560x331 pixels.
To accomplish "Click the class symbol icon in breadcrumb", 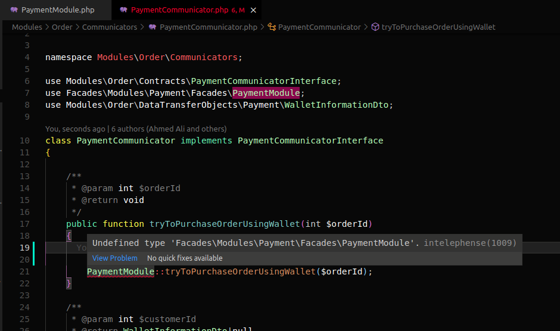I will [x=272, y=27].
